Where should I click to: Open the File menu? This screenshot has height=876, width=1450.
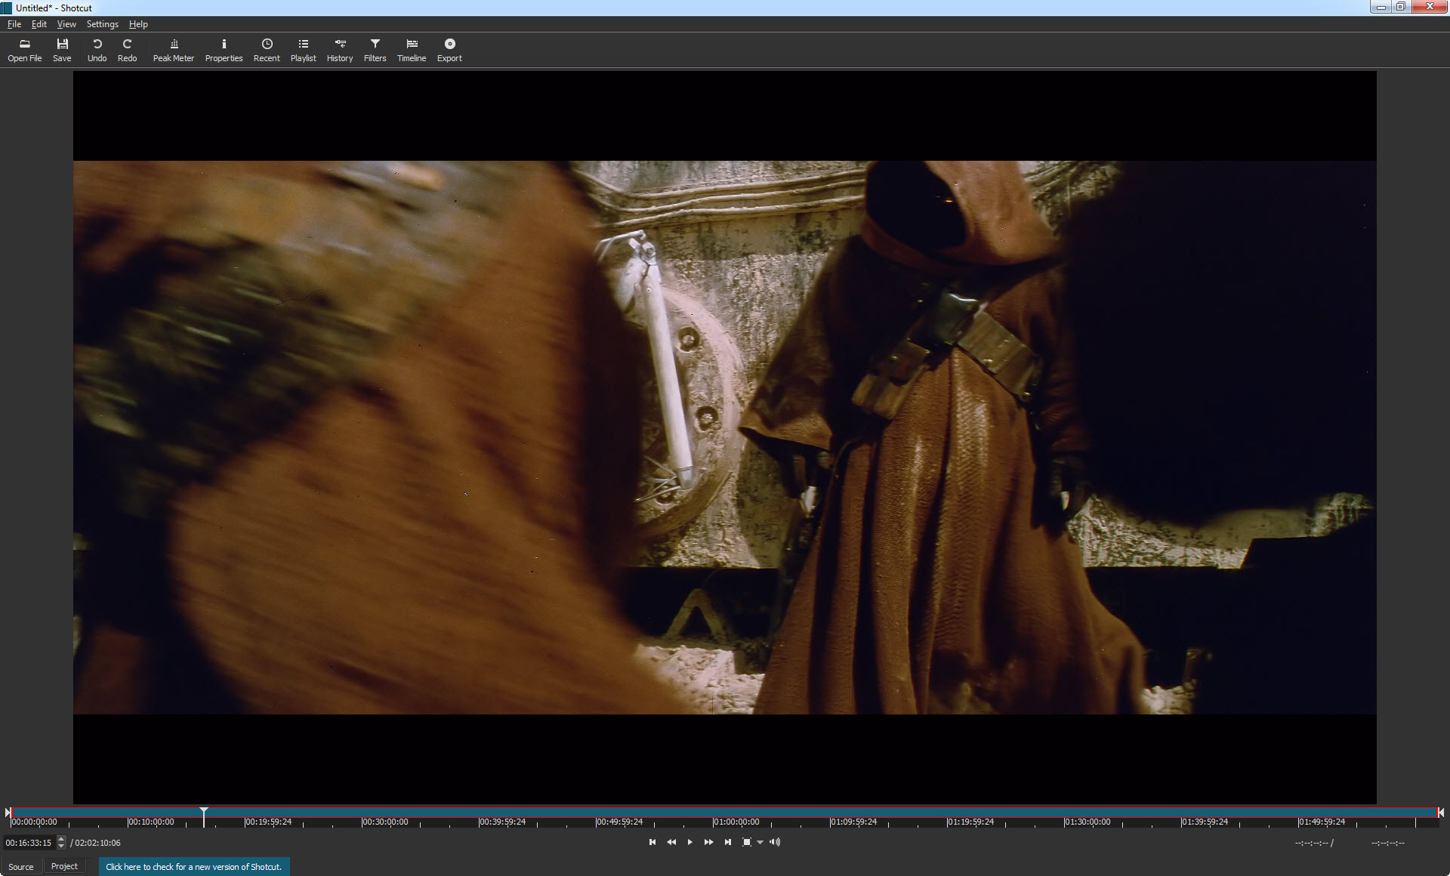click(x=14, y=24)
